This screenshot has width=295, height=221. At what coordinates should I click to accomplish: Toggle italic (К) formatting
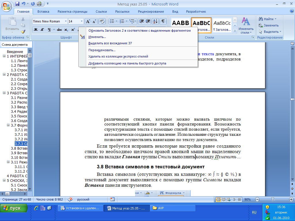(x=42, y=30)
